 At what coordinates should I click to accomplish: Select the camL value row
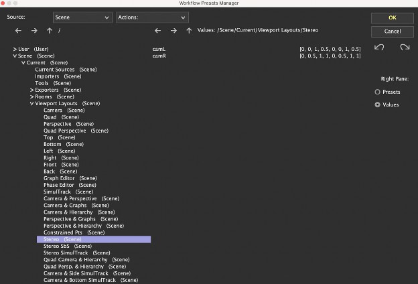point(158,50)
